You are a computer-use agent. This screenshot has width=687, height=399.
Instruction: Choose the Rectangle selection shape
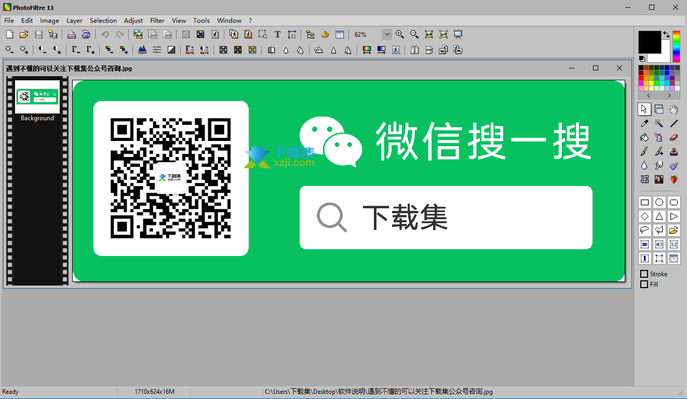[x=644, y=202]
